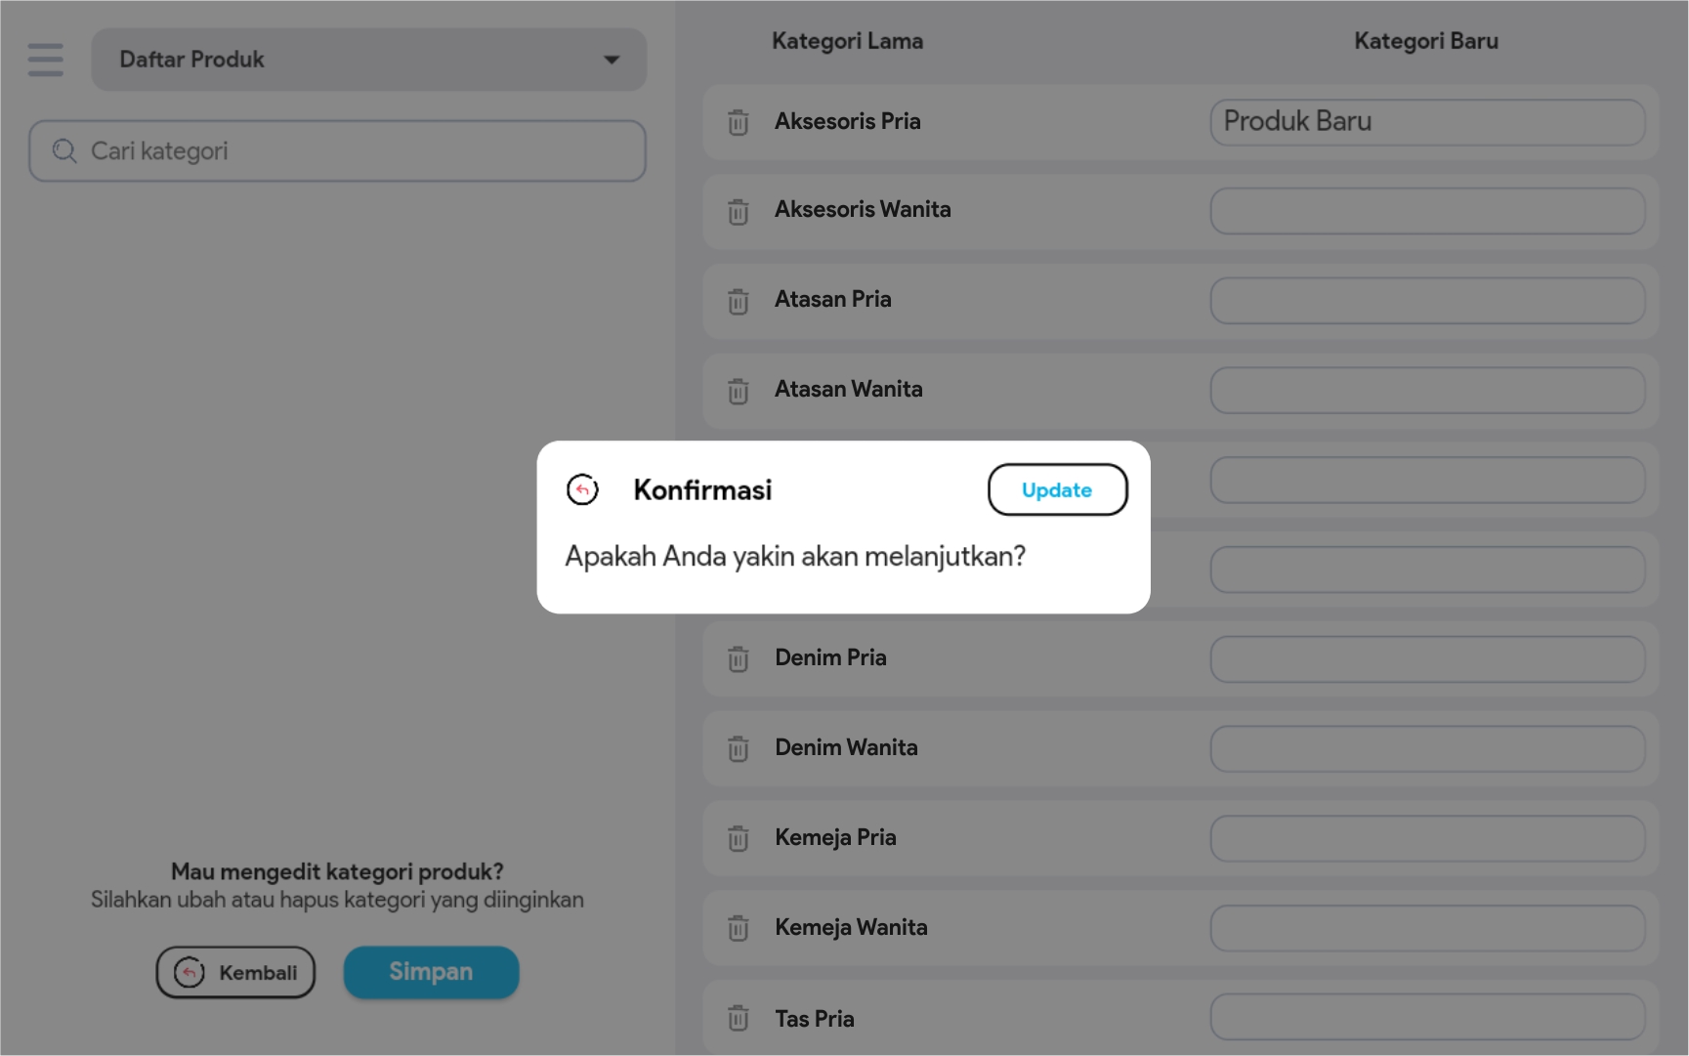Delete the Tas Pria category
Image resolution: width=1689 pixels, height=1056 pixels.
pyautogui.click(x=738, y=1018)
